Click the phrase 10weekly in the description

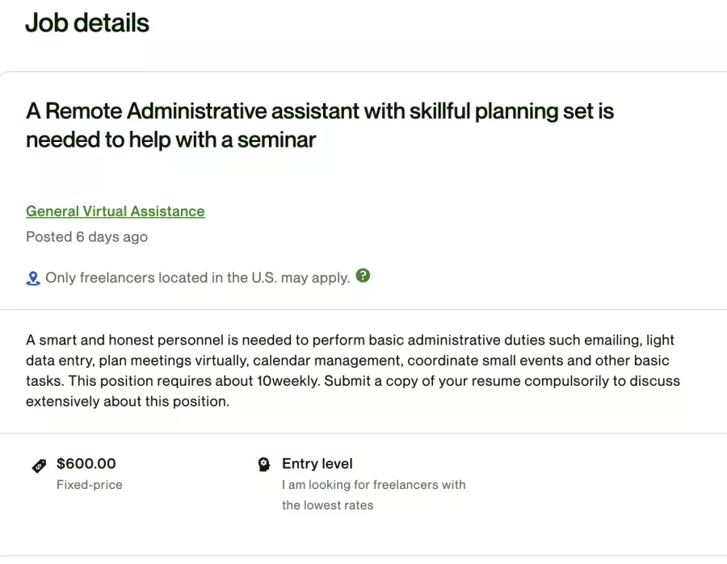(288, 381)
